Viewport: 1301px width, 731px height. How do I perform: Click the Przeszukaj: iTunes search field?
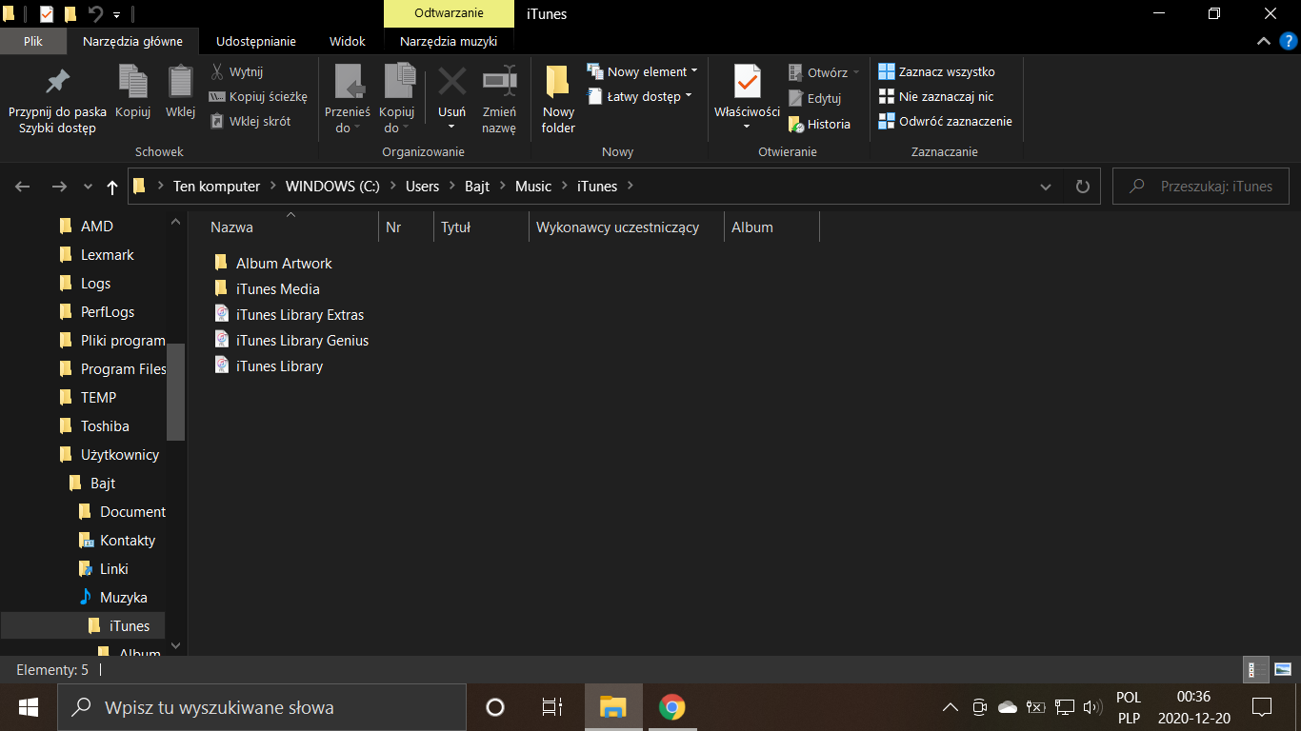tap(1201, 187)
